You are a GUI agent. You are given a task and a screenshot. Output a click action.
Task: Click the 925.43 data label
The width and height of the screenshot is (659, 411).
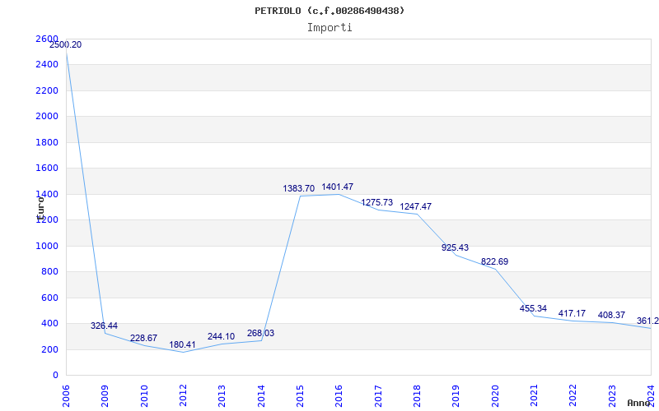(x=455, y=247)
